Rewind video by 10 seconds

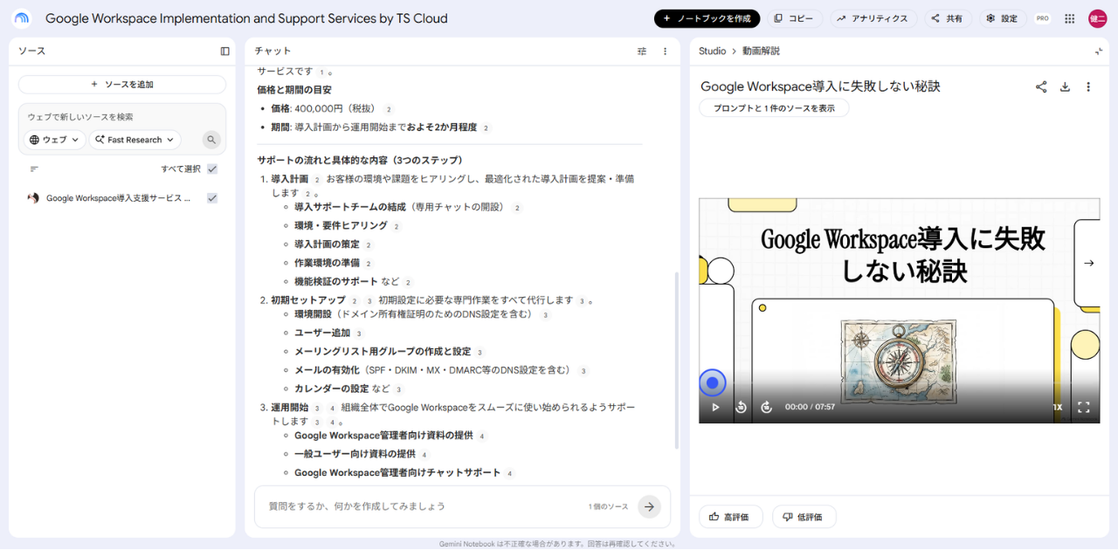pos(741,407)
